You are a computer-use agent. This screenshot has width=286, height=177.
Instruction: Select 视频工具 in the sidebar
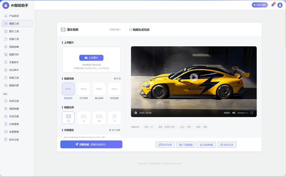[x=17, y=24]
